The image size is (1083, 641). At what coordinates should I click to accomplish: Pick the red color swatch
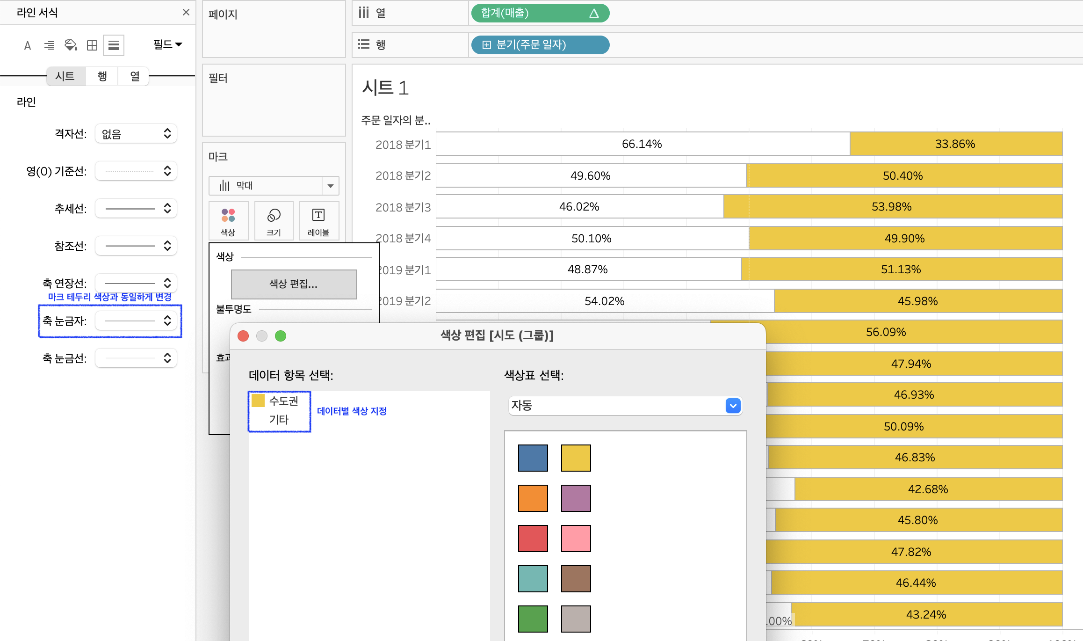point(533,539)
